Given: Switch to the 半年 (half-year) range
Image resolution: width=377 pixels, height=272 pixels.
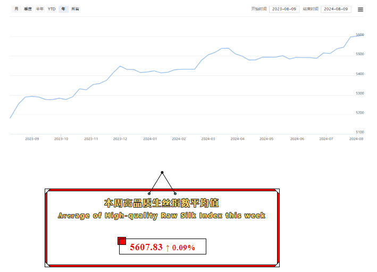Looking at the screenshot, I should pyautogui.click(x=40, y=9).
